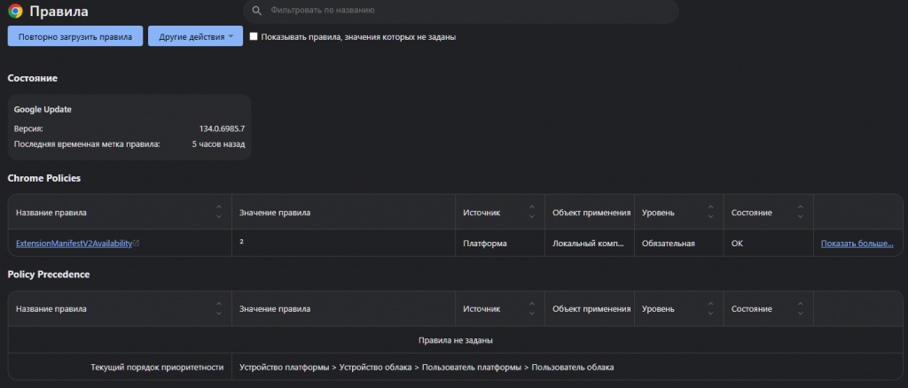Open the ExtensionManifestV2Availability policy link

point(74,243)
